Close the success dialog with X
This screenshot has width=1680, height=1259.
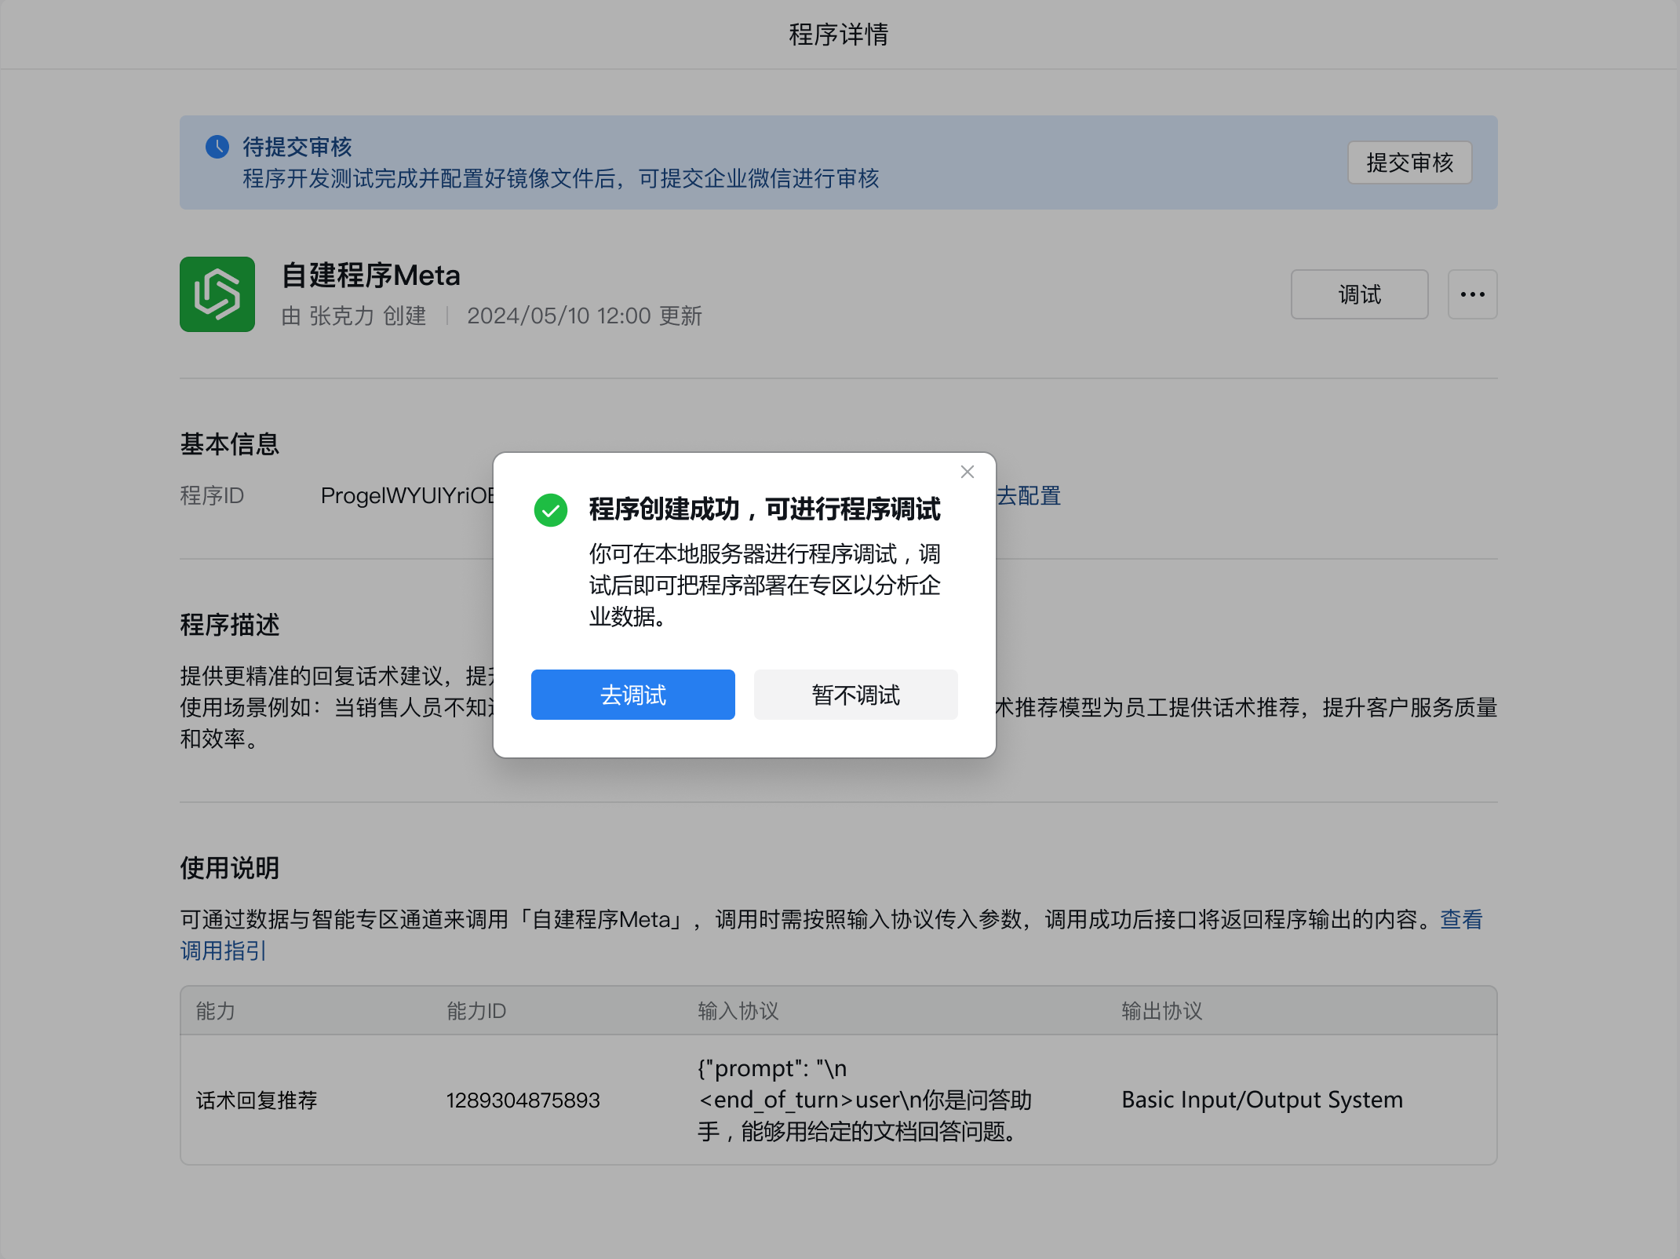coord(967,472)
